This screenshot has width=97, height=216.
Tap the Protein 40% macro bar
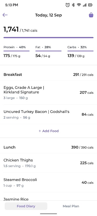point(16,51)
